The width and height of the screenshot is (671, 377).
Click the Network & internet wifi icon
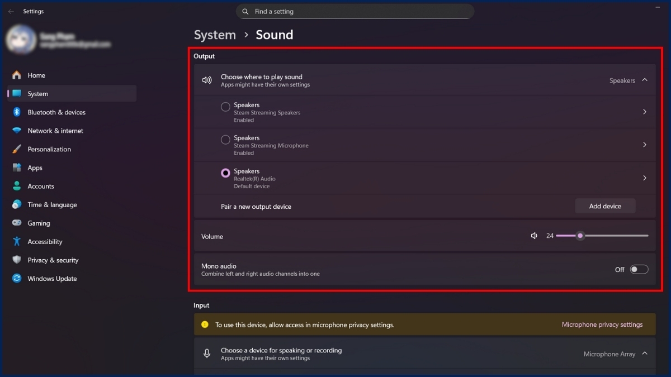pos(17,131)
